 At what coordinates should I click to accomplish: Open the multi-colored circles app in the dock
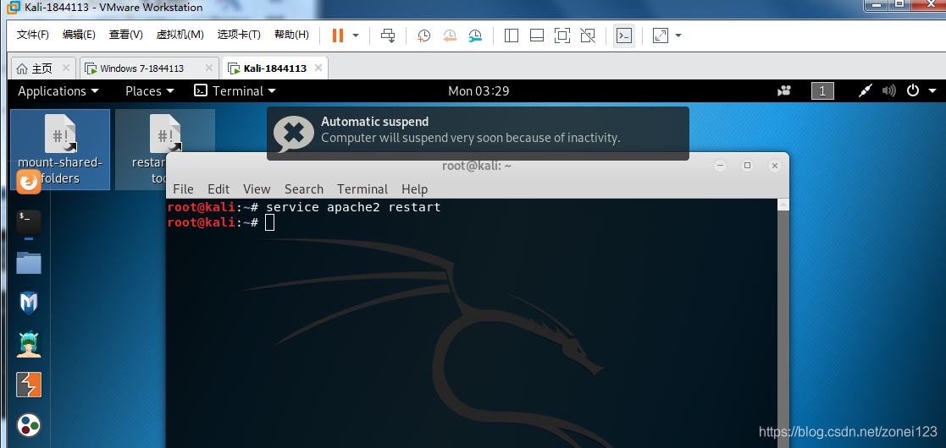coord(28,426)
